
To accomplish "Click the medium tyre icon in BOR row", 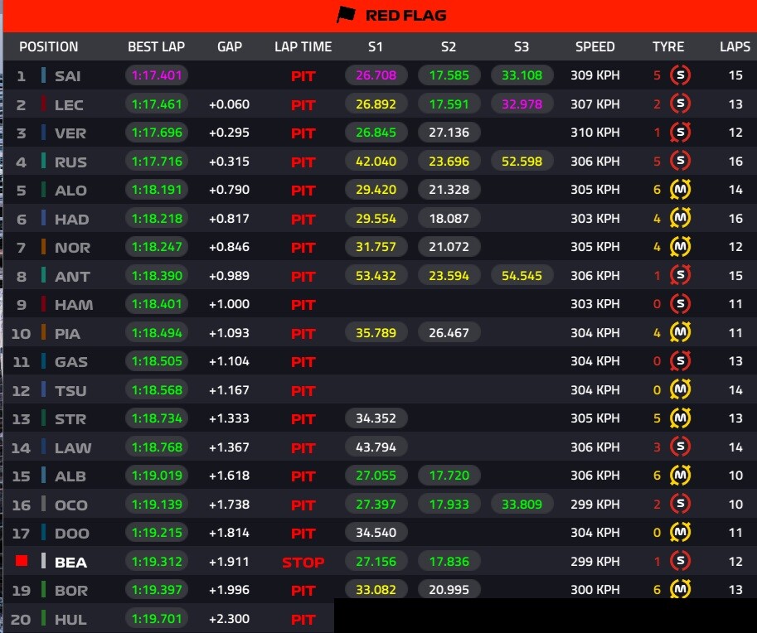I will point(680,590).
